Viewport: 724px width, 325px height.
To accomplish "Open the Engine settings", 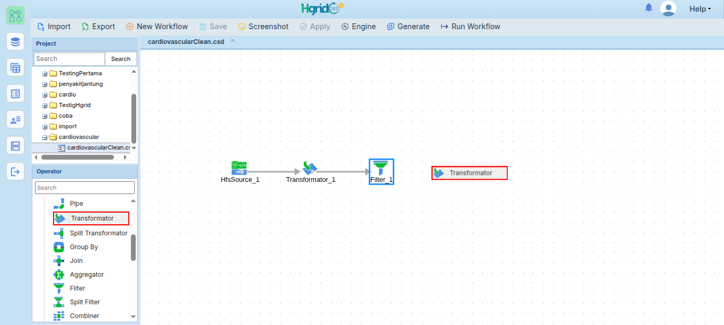I will point(358,27).
